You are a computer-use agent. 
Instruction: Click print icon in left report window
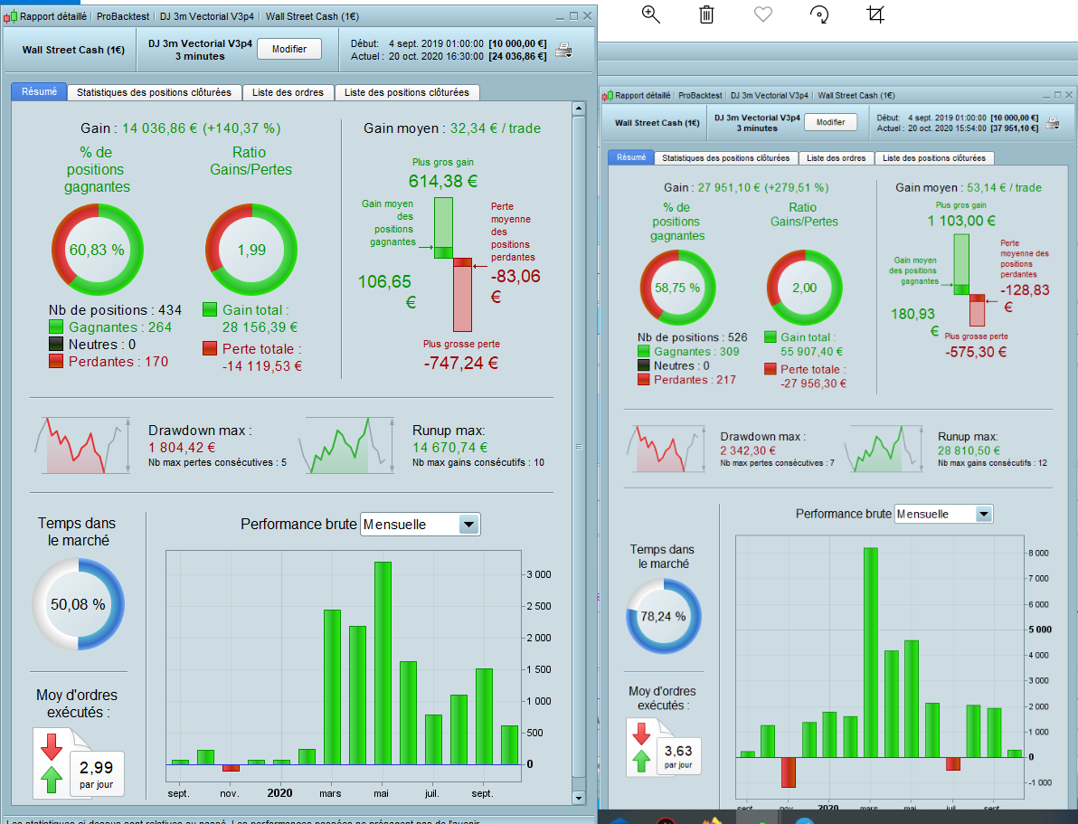563,51
